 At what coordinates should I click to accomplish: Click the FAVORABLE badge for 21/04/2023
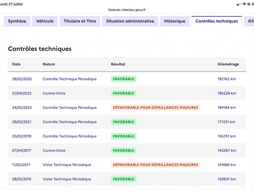(x=124, y=93)
